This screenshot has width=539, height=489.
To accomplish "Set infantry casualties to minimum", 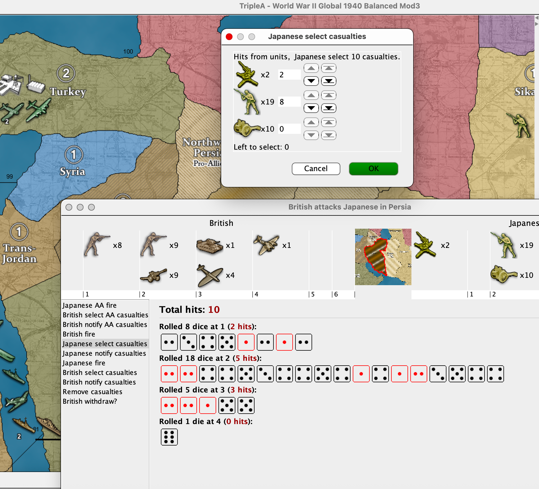I will (328, 108).
